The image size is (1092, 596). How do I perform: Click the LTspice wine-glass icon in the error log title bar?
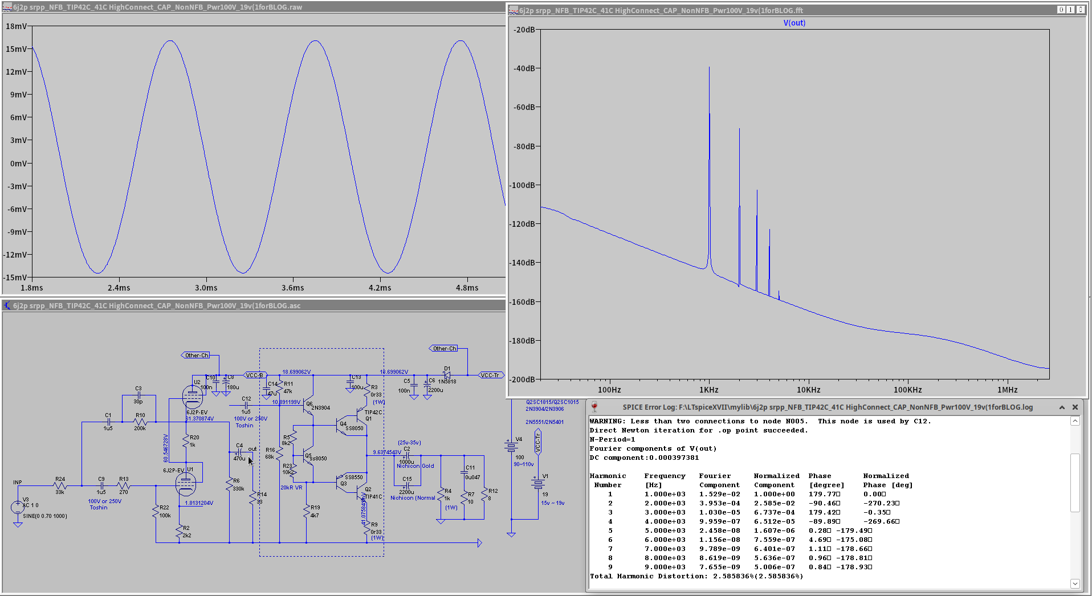594,407
